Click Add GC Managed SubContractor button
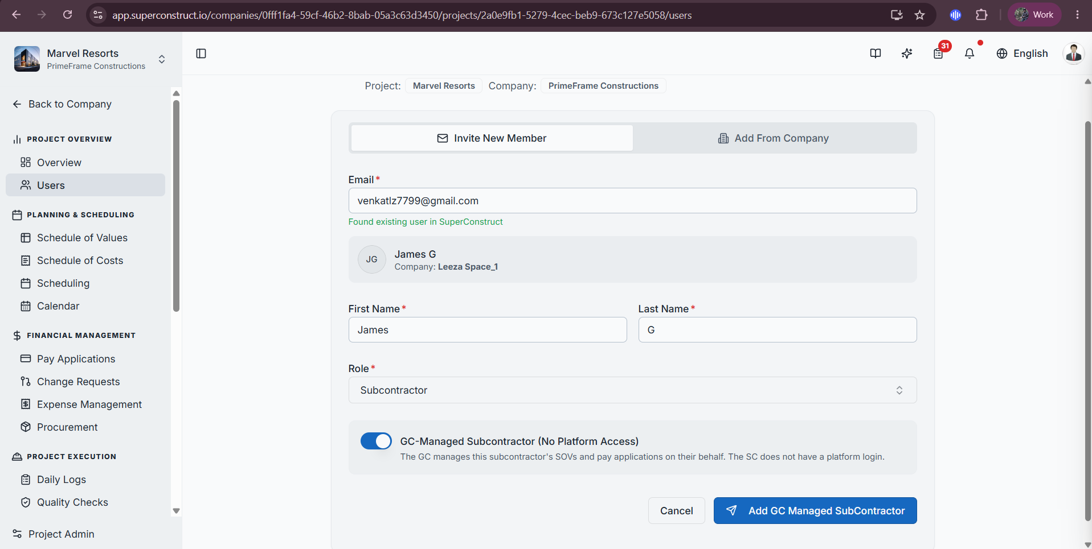This screenshot has width=1092, height=549. click(x=815, y=511)
